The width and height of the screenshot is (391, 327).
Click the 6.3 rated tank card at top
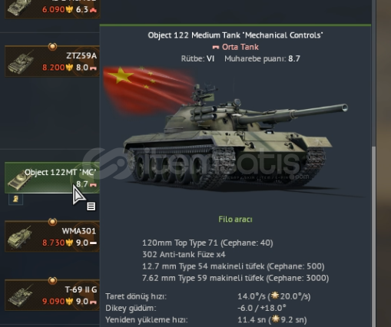coord(52,9)
